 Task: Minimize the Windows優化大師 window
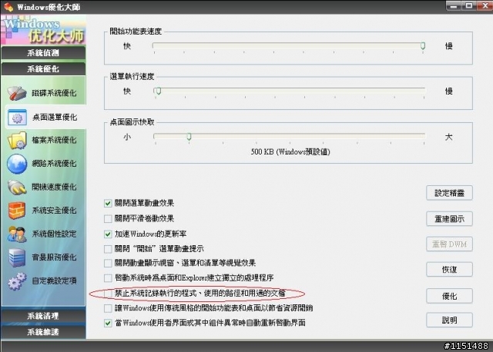point(454,6)
